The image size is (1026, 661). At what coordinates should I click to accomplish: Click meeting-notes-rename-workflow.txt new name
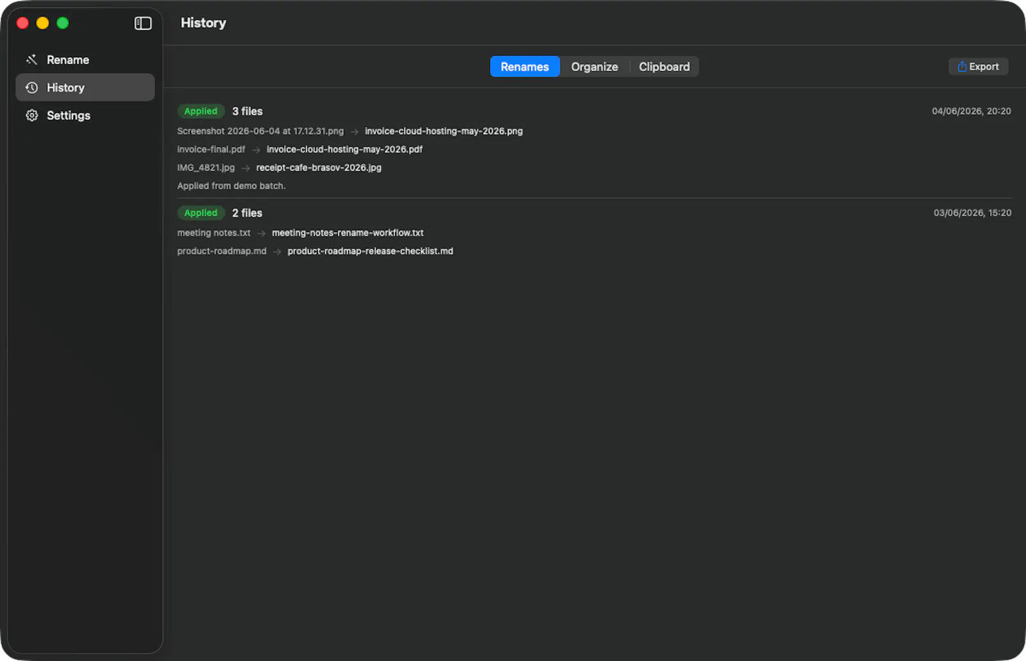pos(348,233)
